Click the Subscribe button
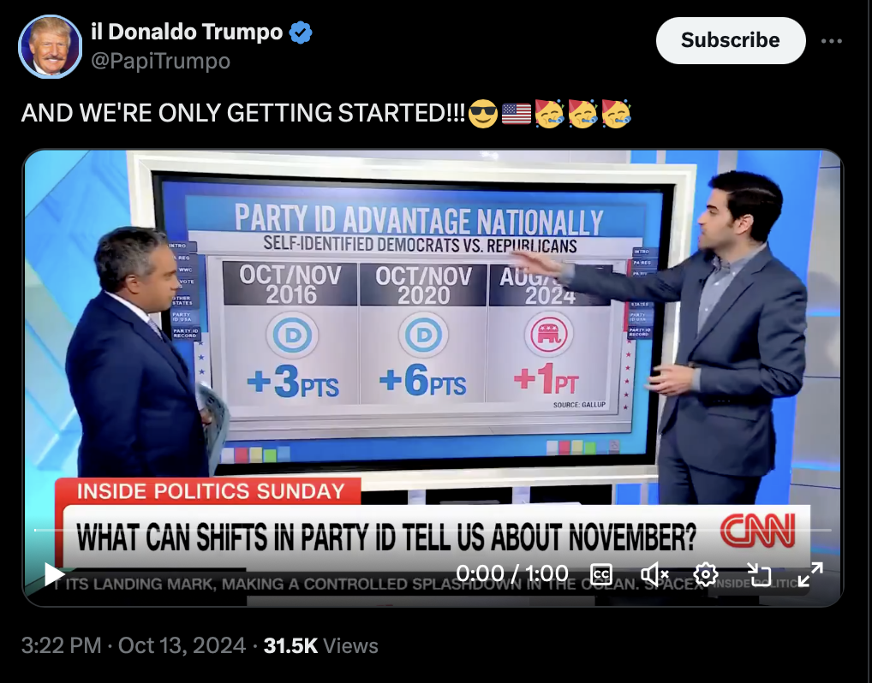 point(730,40)
